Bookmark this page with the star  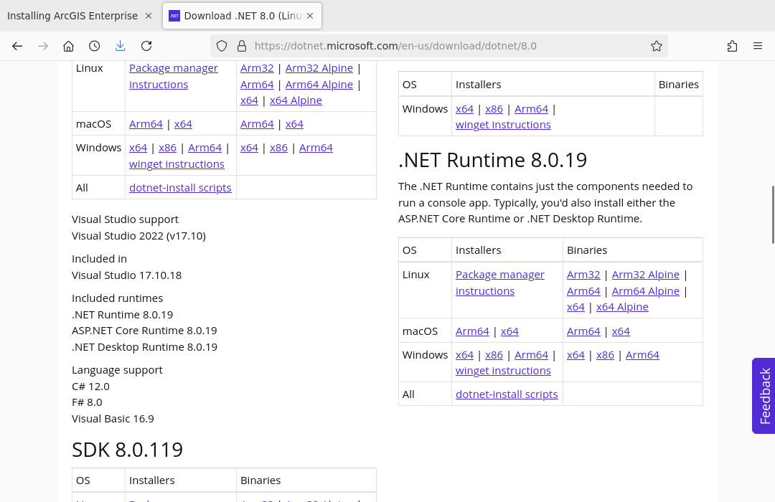point(656,46)
